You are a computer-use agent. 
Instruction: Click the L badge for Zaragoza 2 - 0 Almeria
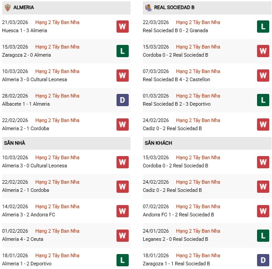tap(122, 51)
